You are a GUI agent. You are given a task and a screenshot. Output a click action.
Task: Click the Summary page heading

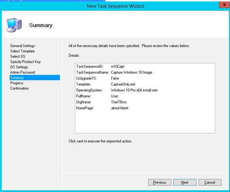click(x=41, y=25)
